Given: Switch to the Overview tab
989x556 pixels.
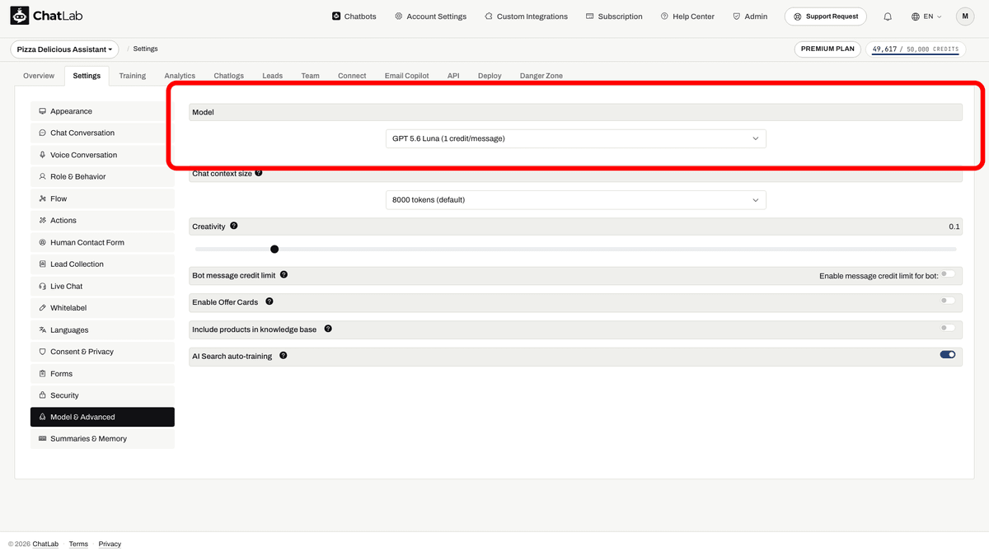Looking at the screenshot, I should click(x=39, y=76).
